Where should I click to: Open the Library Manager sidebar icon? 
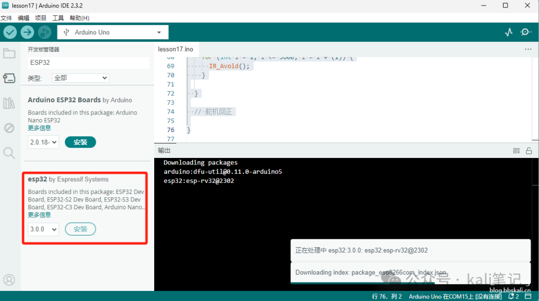(x=9, y=103)
